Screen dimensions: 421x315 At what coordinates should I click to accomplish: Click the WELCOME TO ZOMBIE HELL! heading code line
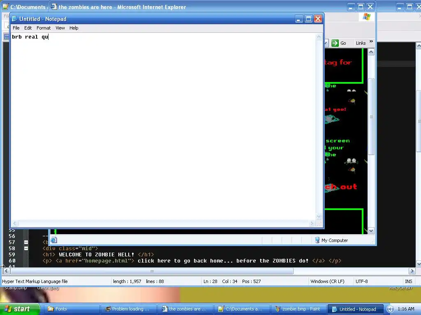point(98,254)
